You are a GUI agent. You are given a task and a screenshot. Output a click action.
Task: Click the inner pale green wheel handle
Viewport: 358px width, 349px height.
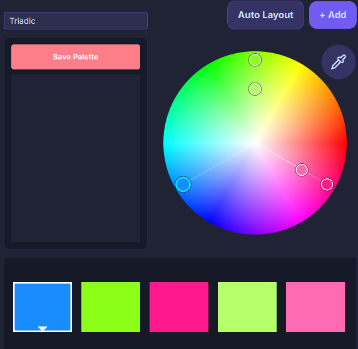point(255,89)
